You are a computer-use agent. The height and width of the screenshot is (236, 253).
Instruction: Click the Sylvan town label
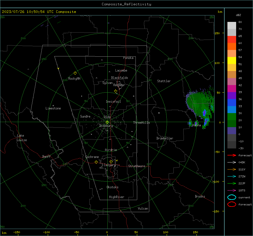107,83
